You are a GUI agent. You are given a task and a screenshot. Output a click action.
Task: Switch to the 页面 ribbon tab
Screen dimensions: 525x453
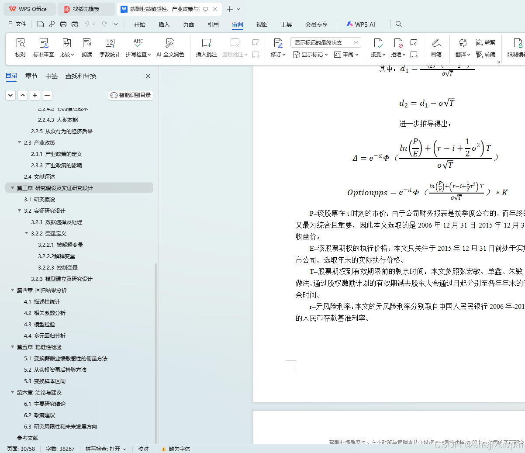[189, 24]
